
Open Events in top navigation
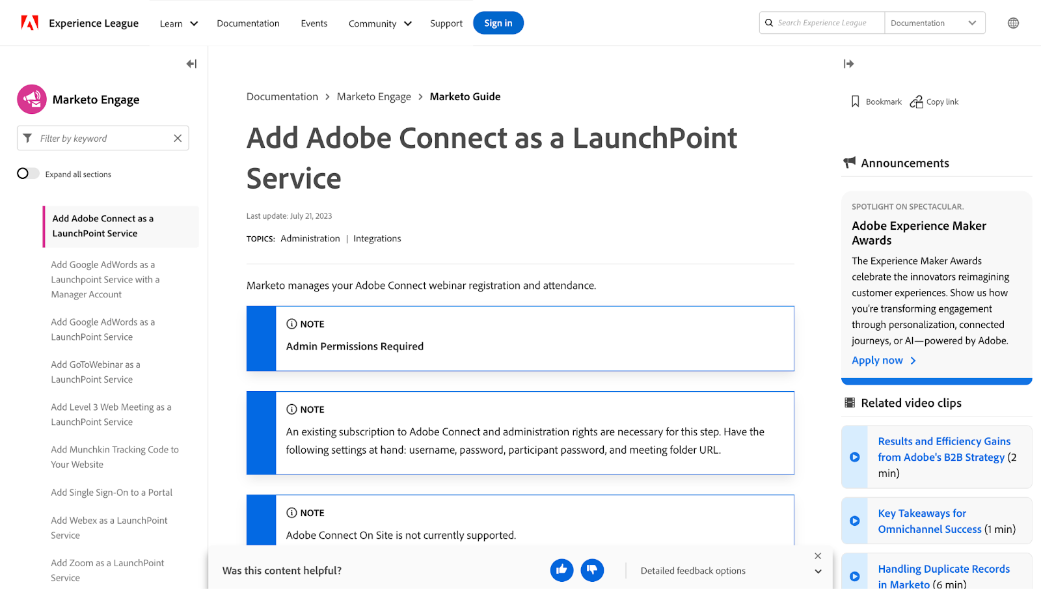(x=314, y=23)
